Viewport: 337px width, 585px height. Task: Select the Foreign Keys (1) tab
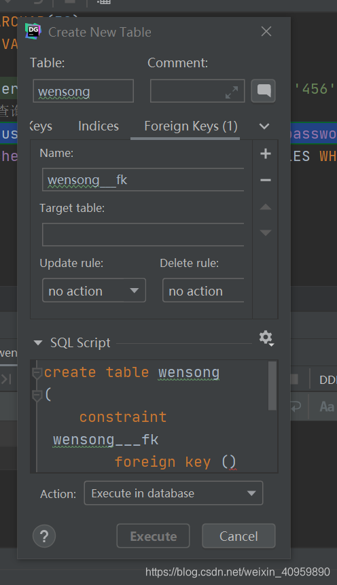pos(191,126)
